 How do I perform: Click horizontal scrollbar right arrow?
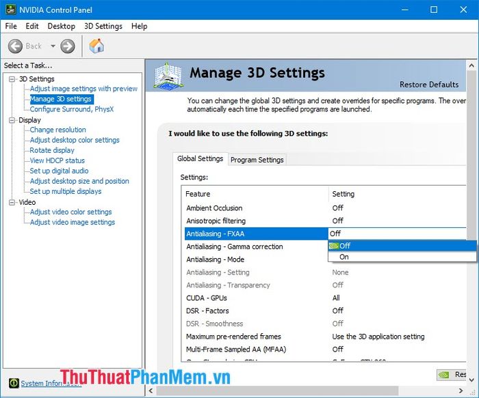coord(461,390)
